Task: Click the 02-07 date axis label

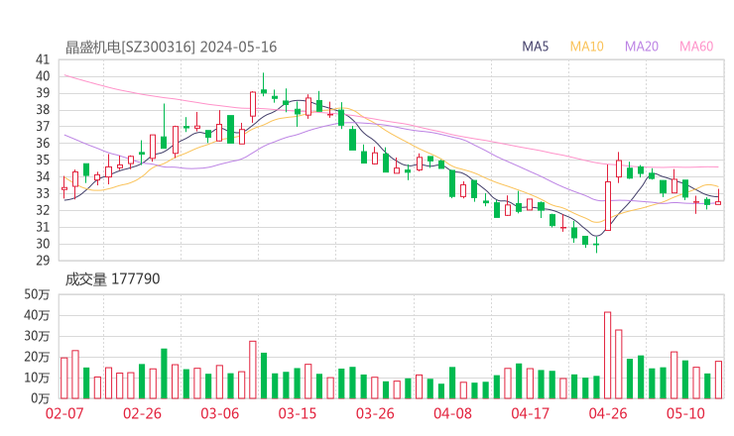Action: [x=64, y=413]
